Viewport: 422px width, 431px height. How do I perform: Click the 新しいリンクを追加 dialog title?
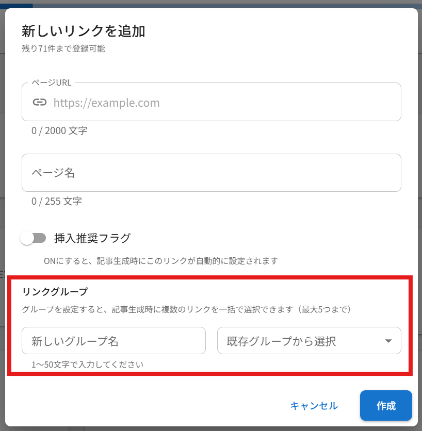(83, 31)
